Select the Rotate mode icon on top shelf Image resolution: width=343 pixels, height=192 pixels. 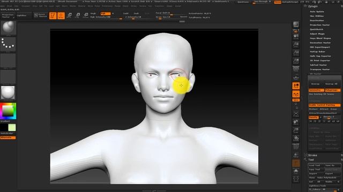86,15
